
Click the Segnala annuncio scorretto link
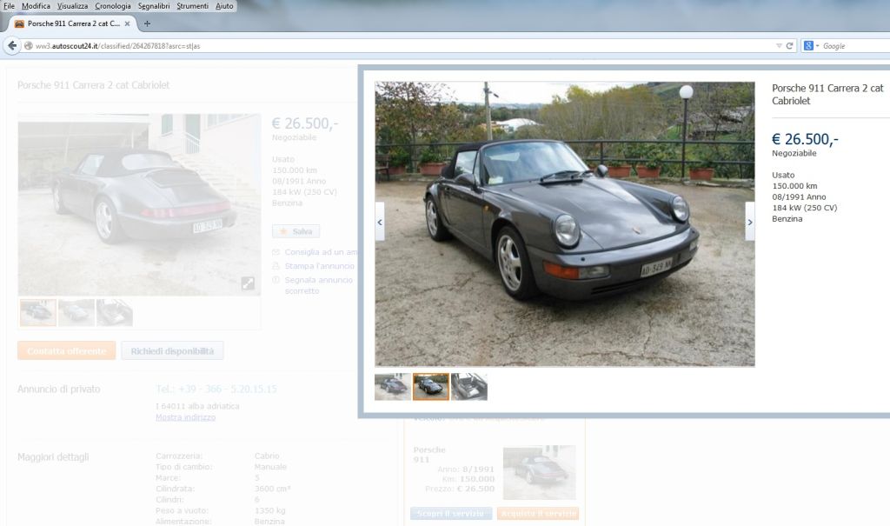318,285
